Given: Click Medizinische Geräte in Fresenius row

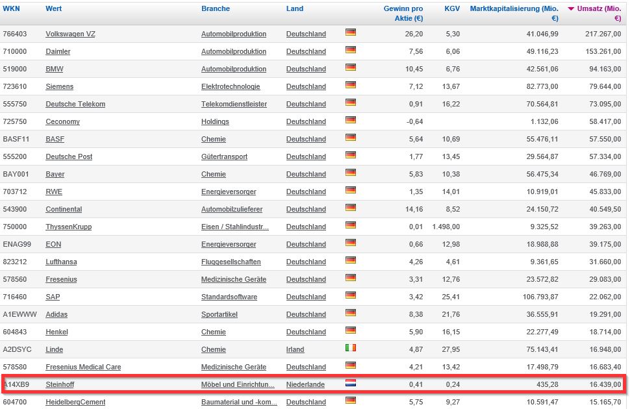Looking at the screenshot, I should tap(233, 280).
